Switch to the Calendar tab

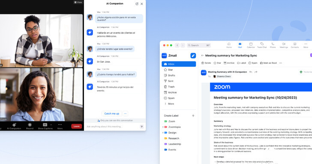click(251, 45)
